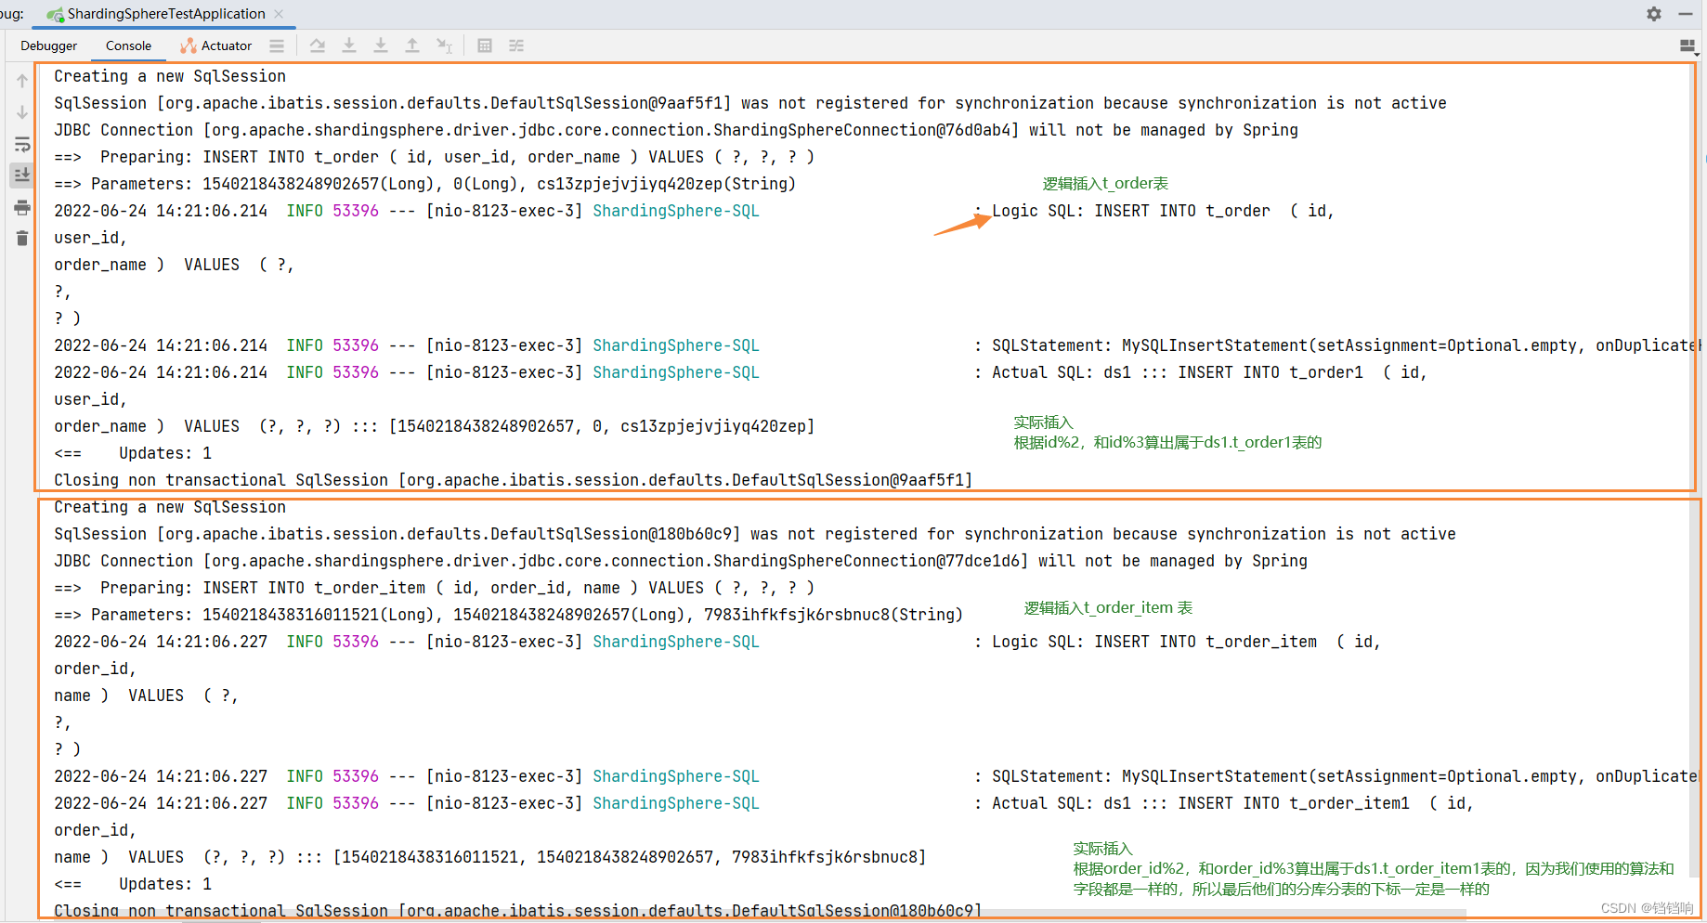Click the line with ShardingSphereConnection@77dce1d6
1707x923 pixels.
(681, 561)
